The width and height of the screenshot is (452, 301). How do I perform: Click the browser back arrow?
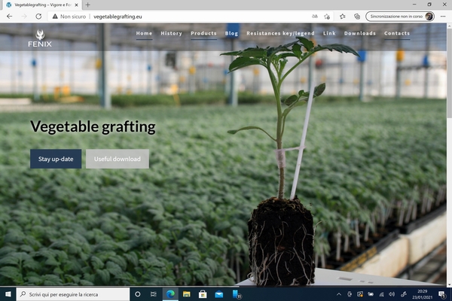[x=9, y=16]
